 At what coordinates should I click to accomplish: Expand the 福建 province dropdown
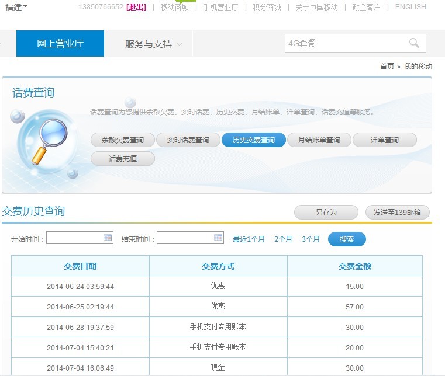pyautogui.click(x=16, y=7)
